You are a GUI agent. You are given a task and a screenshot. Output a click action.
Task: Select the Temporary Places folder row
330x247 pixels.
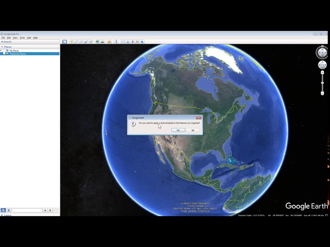click(x=30, y=54)
